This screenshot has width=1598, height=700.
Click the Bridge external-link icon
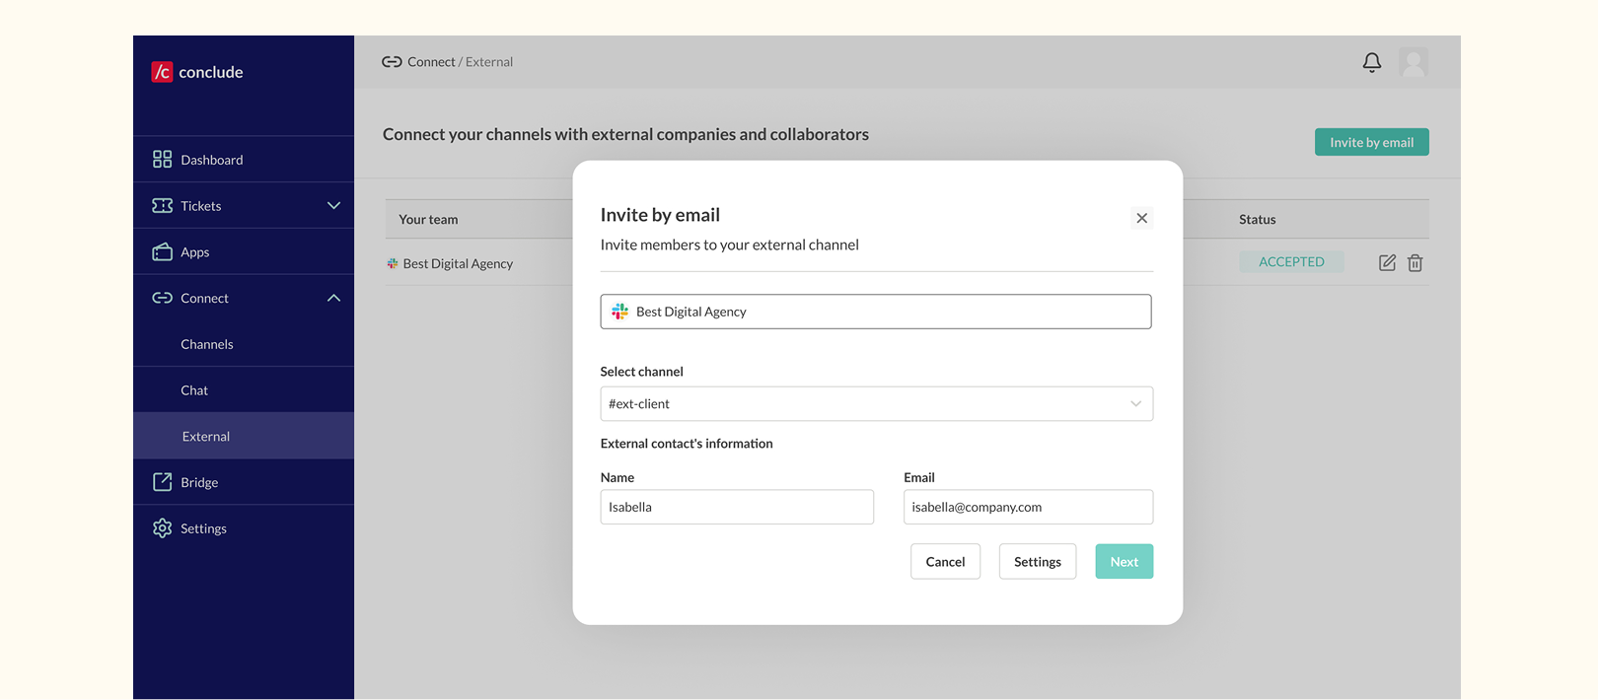coord(162,482)
